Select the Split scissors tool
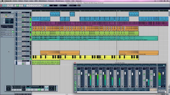This screenshot has width=170, height=95. click(x=29, y=5)
